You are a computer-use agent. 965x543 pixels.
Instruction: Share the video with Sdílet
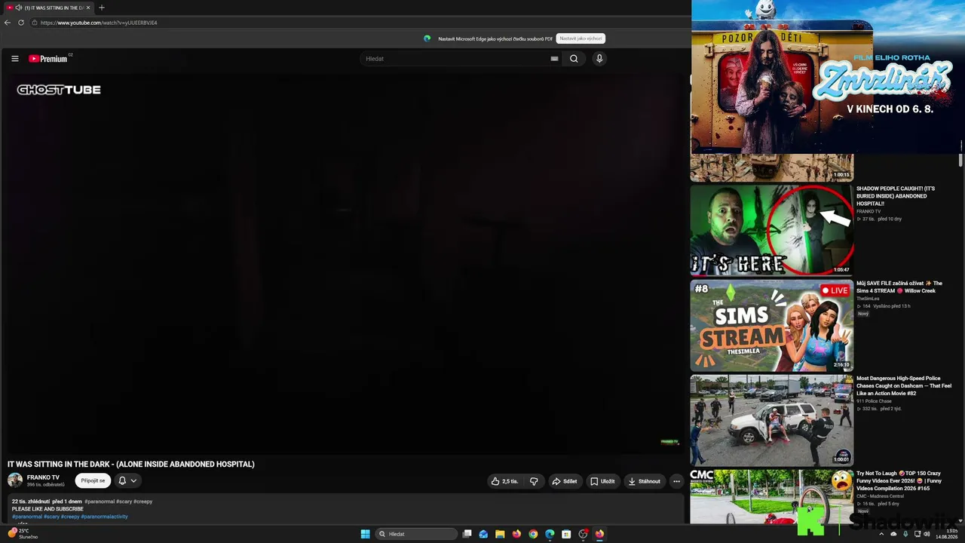click(564, 481)
